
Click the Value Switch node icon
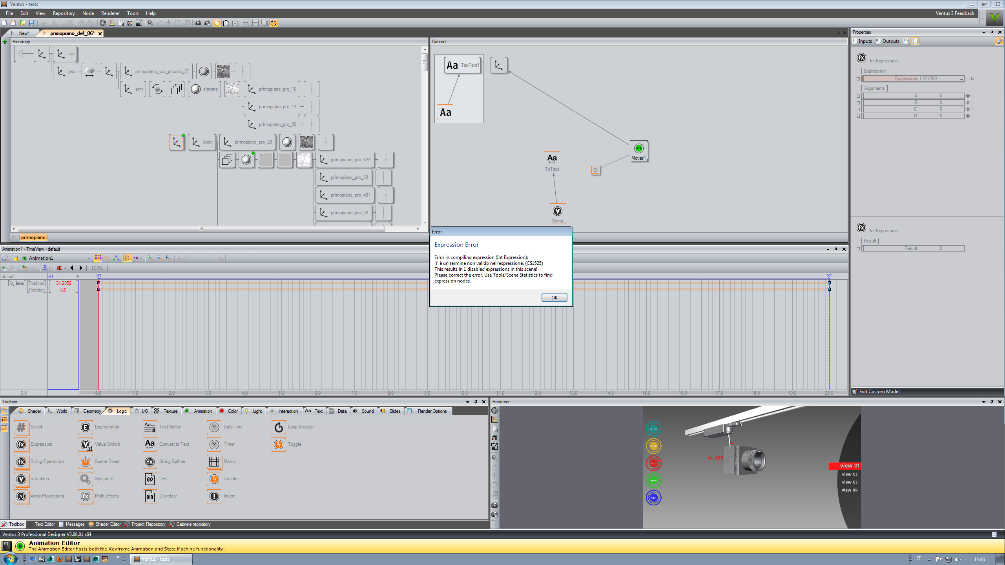(x=86, y=444)
